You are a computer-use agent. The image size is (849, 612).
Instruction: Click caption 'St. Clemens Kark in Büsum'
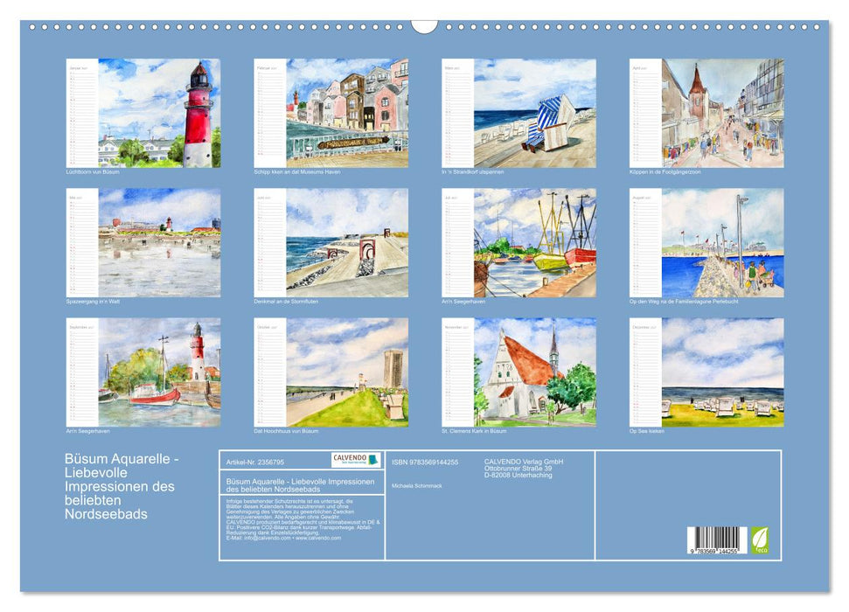coord(474,431)
